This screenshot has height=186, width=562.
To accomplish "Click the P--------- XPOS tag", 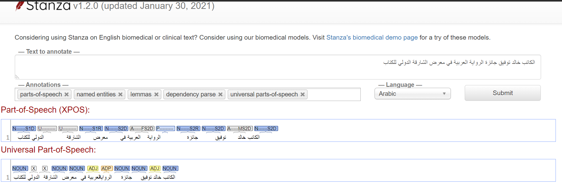I will point(165,129).
